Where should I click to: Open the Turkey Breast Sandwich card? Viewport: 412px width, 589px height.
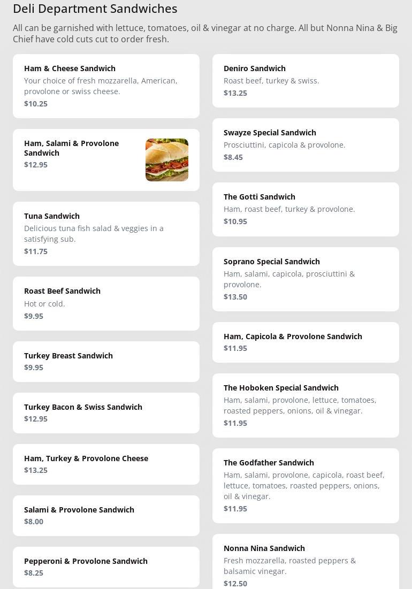point(106,361)
